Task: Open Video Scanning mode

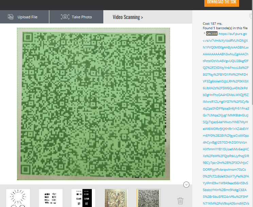Action: 128,17
